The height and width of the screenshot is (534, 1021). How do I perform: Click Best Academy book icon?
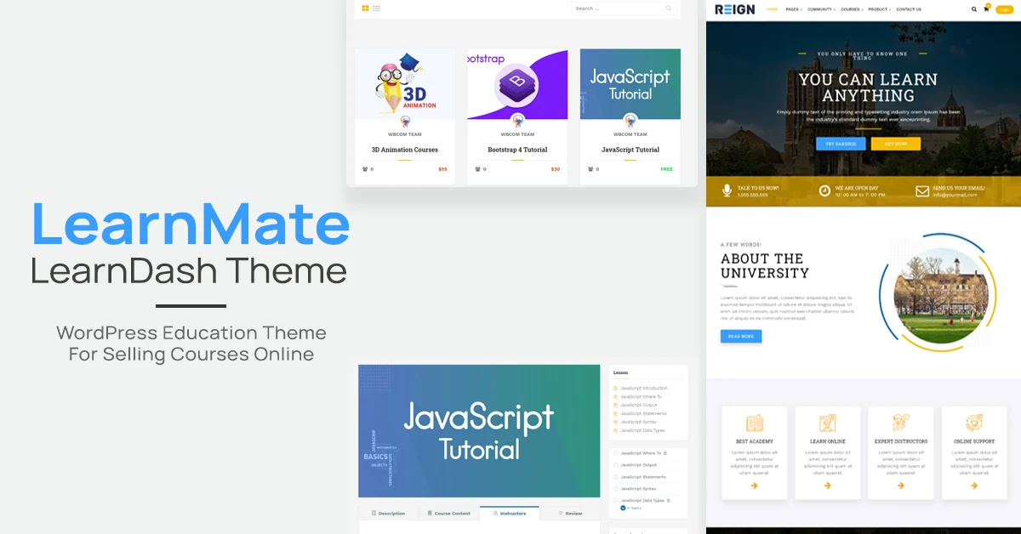(755, 423)
